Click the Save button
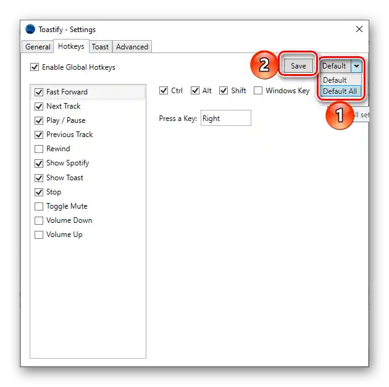389x387 pixels. click(x=298, y=66)
